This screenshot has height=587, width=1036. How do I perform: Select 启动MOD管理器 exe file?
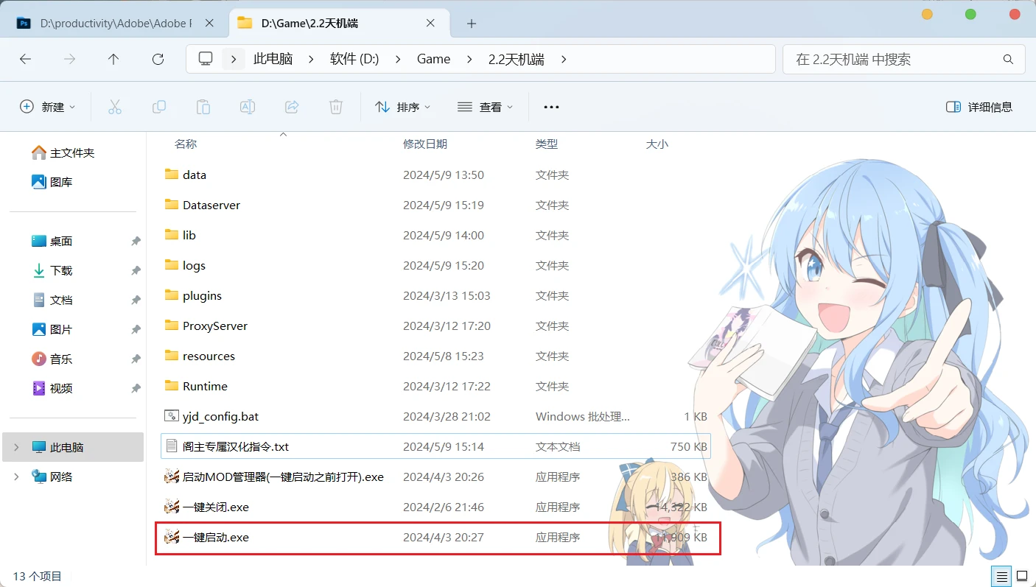tap(436, 477)
